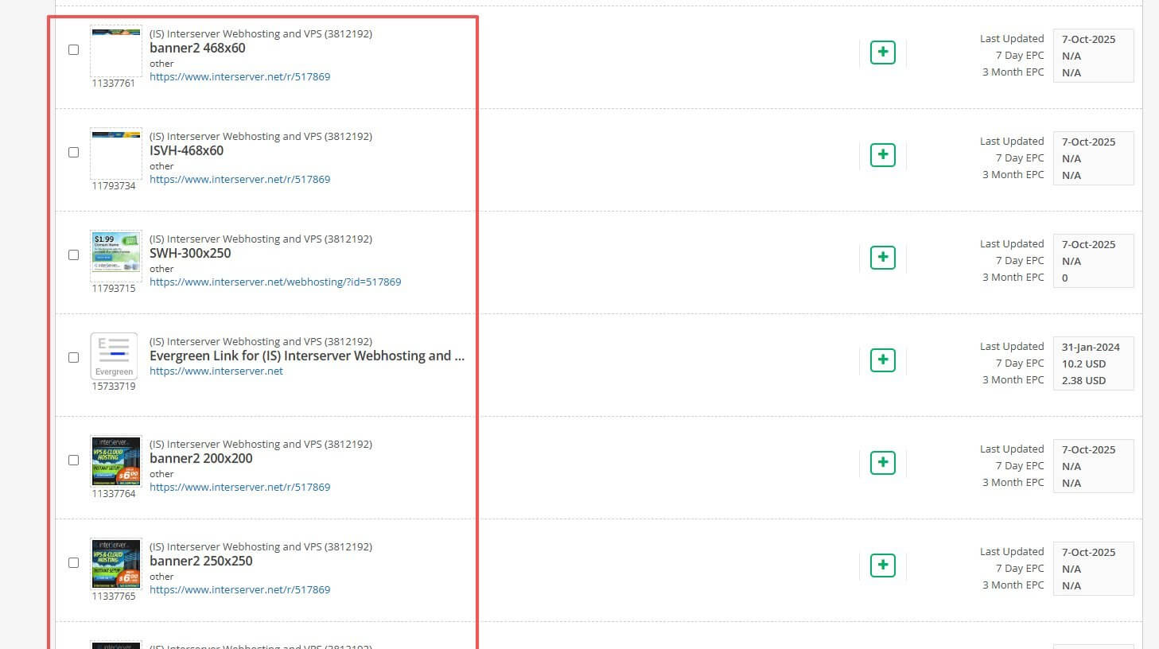Open the banner2 250x250 link title

pyautogui.click(x=201, y=561)
